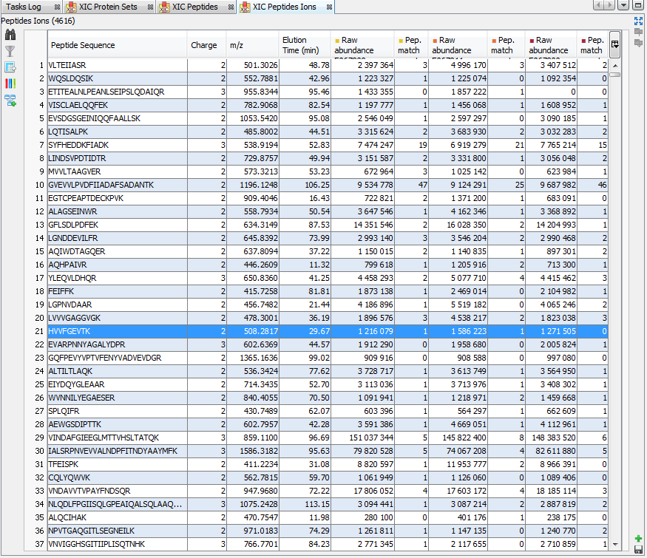This screenshot has width=647, height=558.
Task: Open the column visibility selector button
Action: (614, 45)
